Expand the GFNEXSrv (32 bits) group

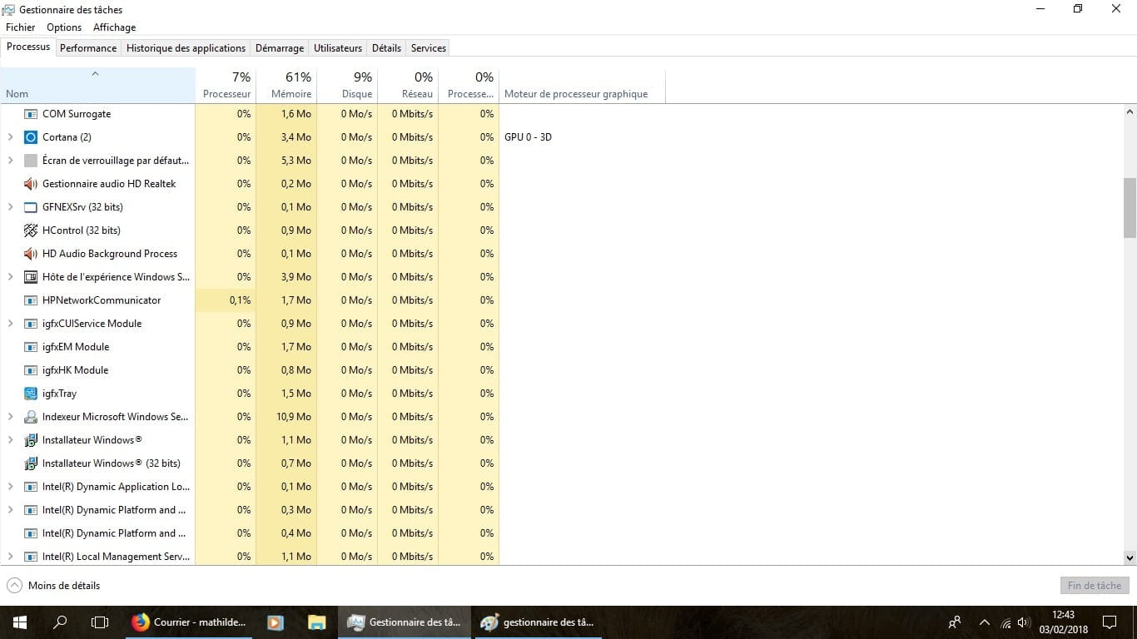coord(11,207)
